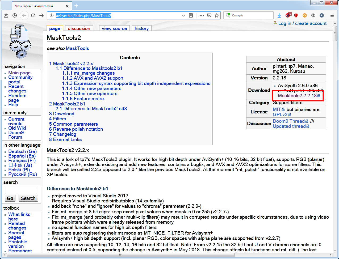Open Random page link
339x259 pixels.
coord(17,98)
